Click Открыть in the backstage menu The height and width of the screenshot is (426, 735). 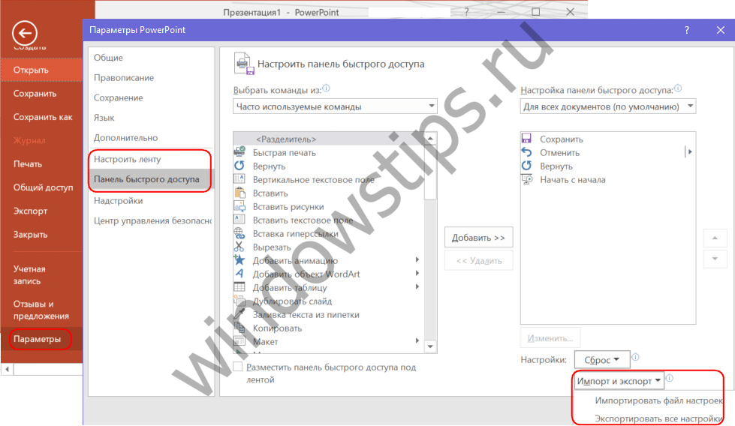(x=42, y=70)
